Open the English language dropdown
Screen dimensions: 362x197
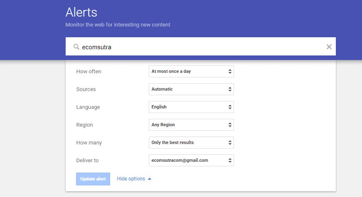click(x=191, y=107)
